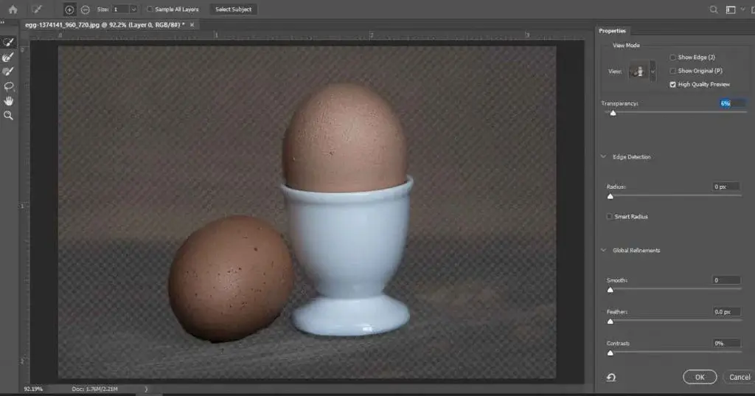Switch to the egg-1374141_960_720.jpg document tab
Image resolution: width=755 pixels, height=396 pixels.
coord(103,25)
